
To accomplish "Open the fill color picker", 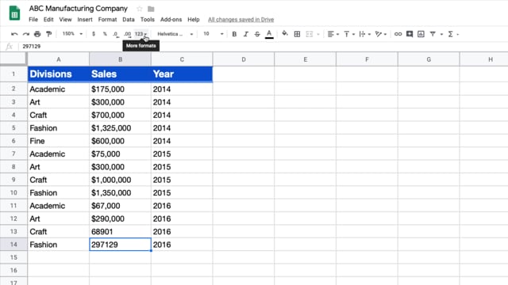I will 285,33.
